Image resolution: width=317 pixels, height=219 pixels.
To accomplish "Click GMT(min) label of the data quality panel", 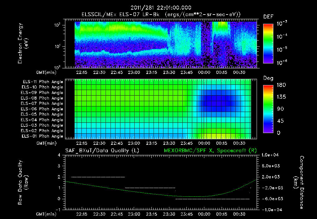I will pyautogui.click(x=46, y=214).
